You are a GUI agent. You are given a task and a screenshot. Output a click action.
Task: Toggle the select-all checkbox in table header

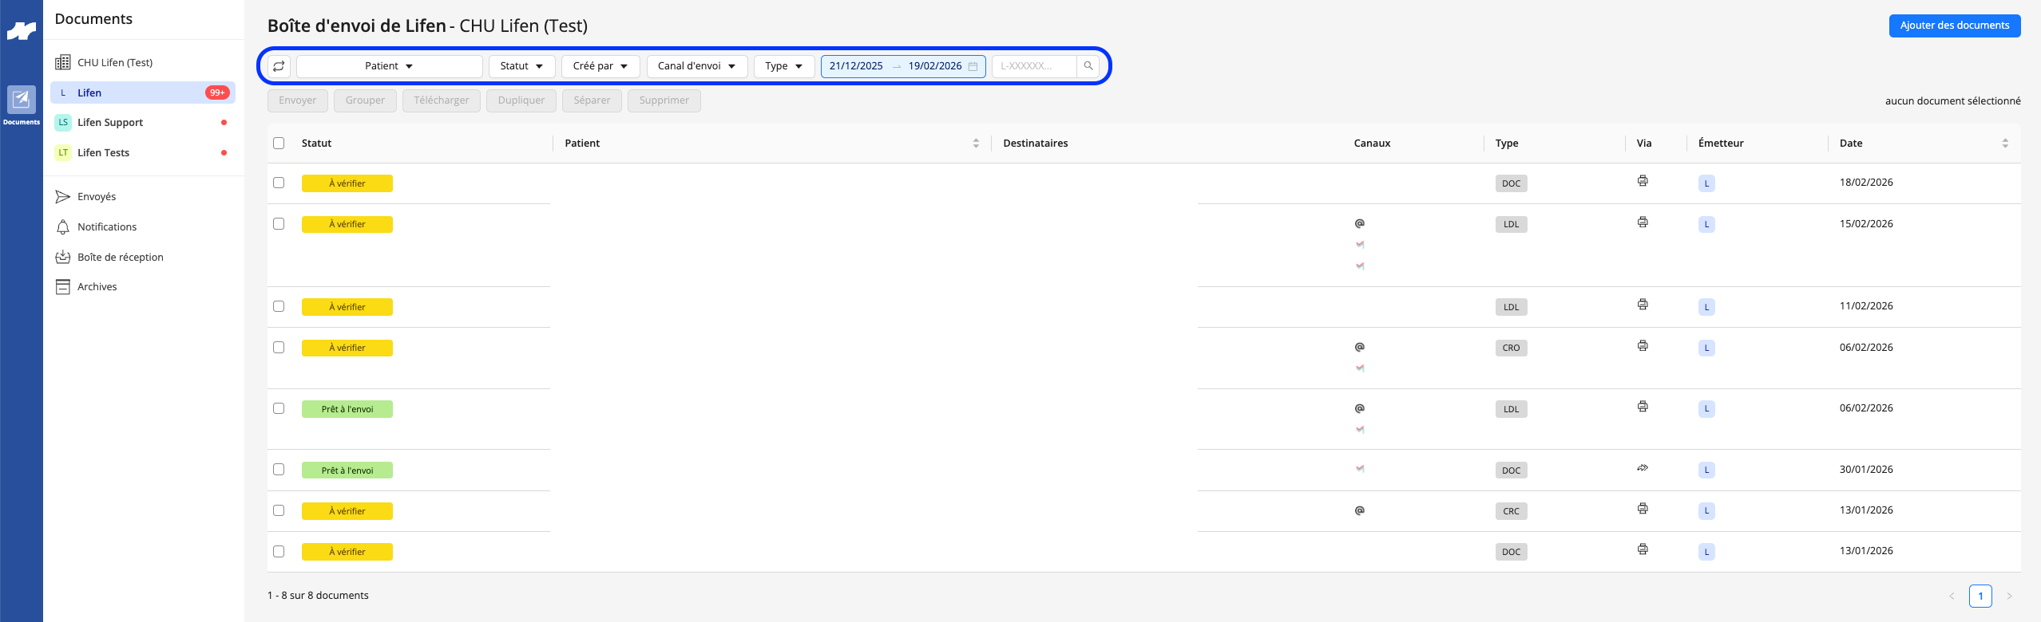(279, 144)
